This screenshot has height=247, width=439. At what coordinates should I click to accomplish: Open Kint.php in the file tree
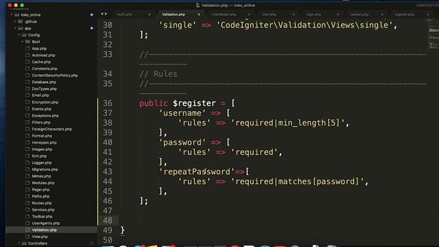(x=39, y=156)
